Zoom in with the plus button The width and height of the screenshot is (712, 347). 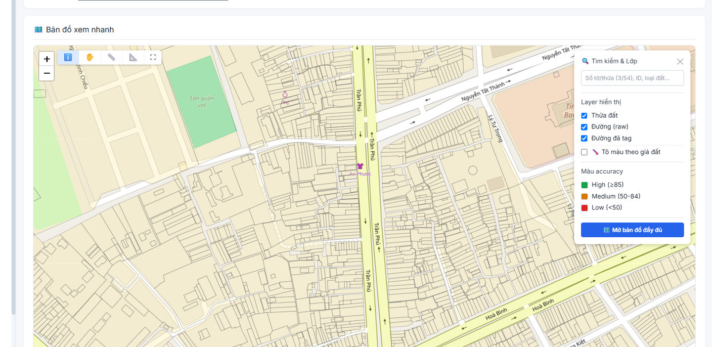[46, 59]
